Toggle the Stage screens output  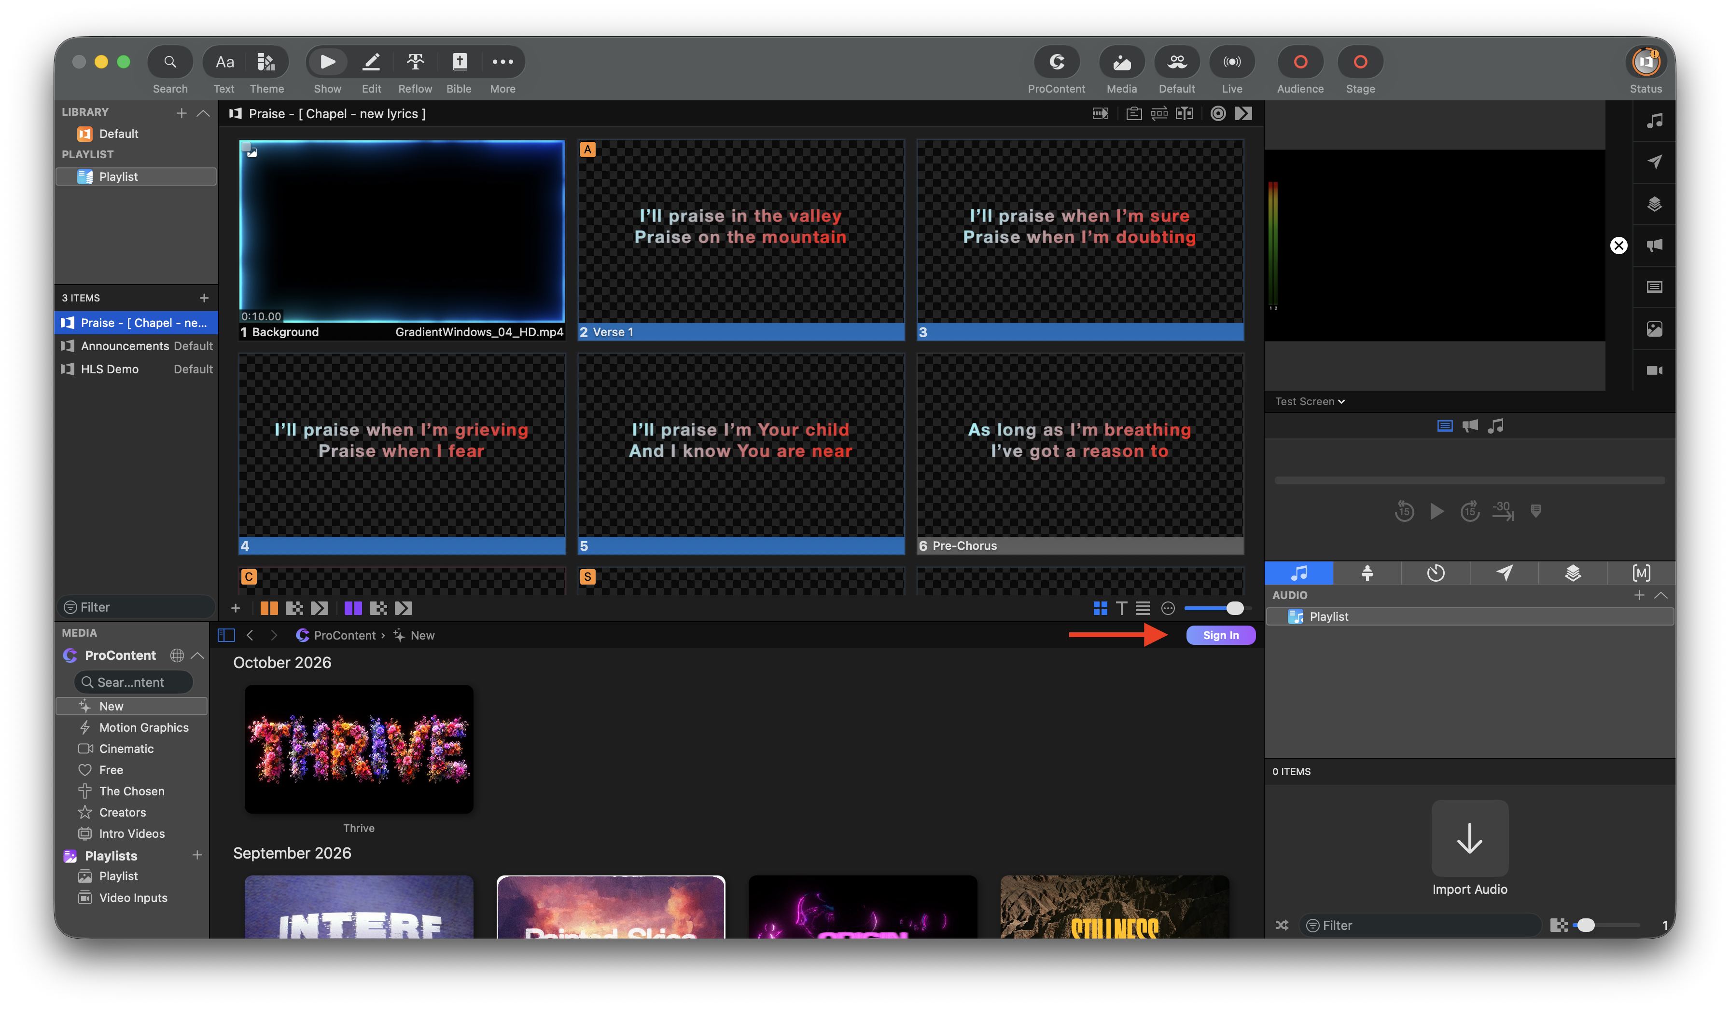(x=1360, y=62)
